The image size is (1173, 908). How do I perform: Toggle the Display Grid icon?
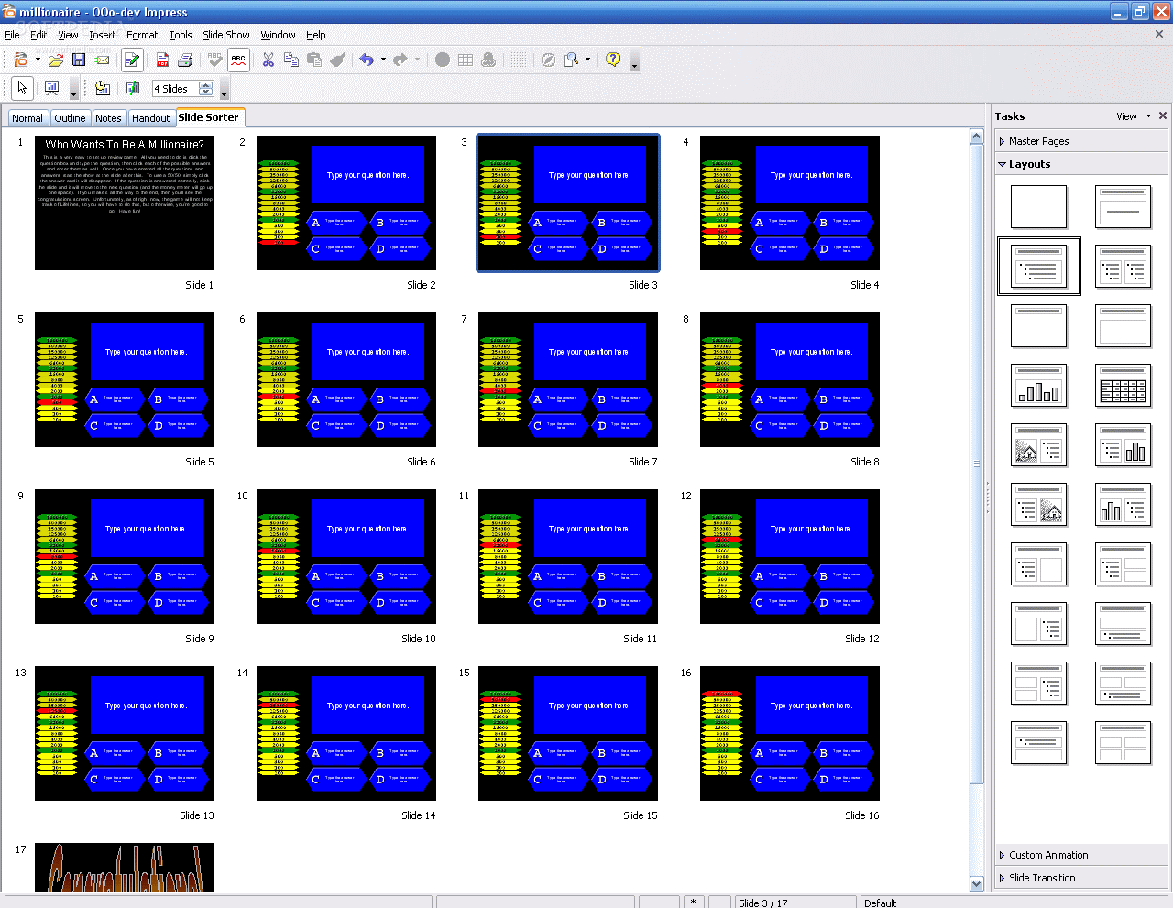[x=519, y=60]
